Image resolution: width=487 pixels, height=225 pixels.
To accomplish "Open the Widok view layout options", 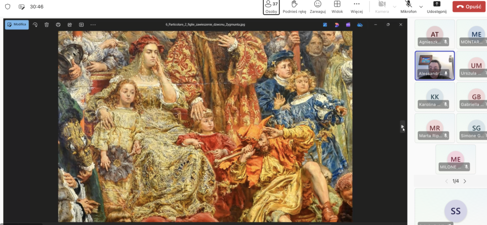I will click(337, 7).
